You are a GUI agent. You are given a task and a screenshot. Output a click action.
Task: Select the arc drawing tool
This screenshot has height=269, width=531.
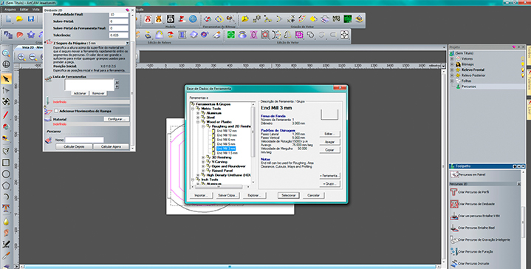pyautogui.click(x=6, y=197)
